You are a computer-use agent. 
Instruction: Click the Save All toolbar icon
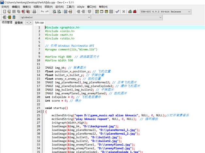19,12
